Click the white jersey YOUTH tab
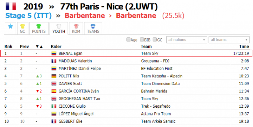 coord(59,28)
